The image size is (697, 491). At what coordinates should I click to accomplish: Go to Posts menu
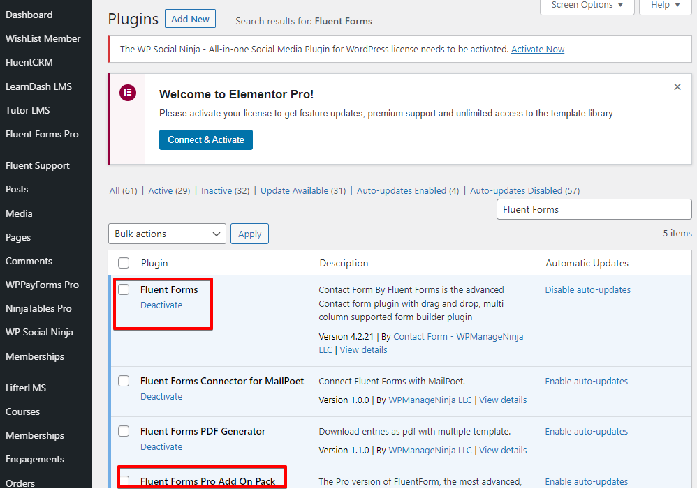click(17, 189)
